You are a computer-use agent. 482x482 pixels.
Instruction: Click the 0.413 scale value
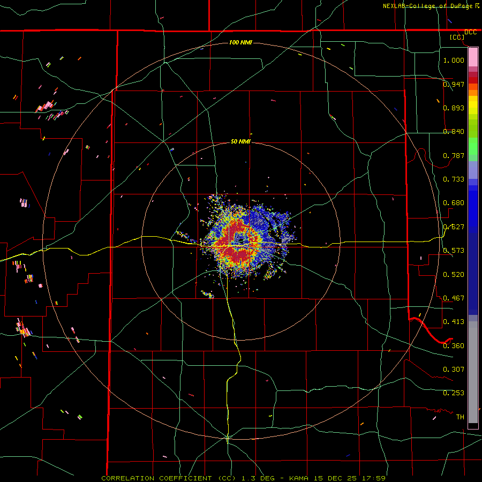[x=454, y=322]
